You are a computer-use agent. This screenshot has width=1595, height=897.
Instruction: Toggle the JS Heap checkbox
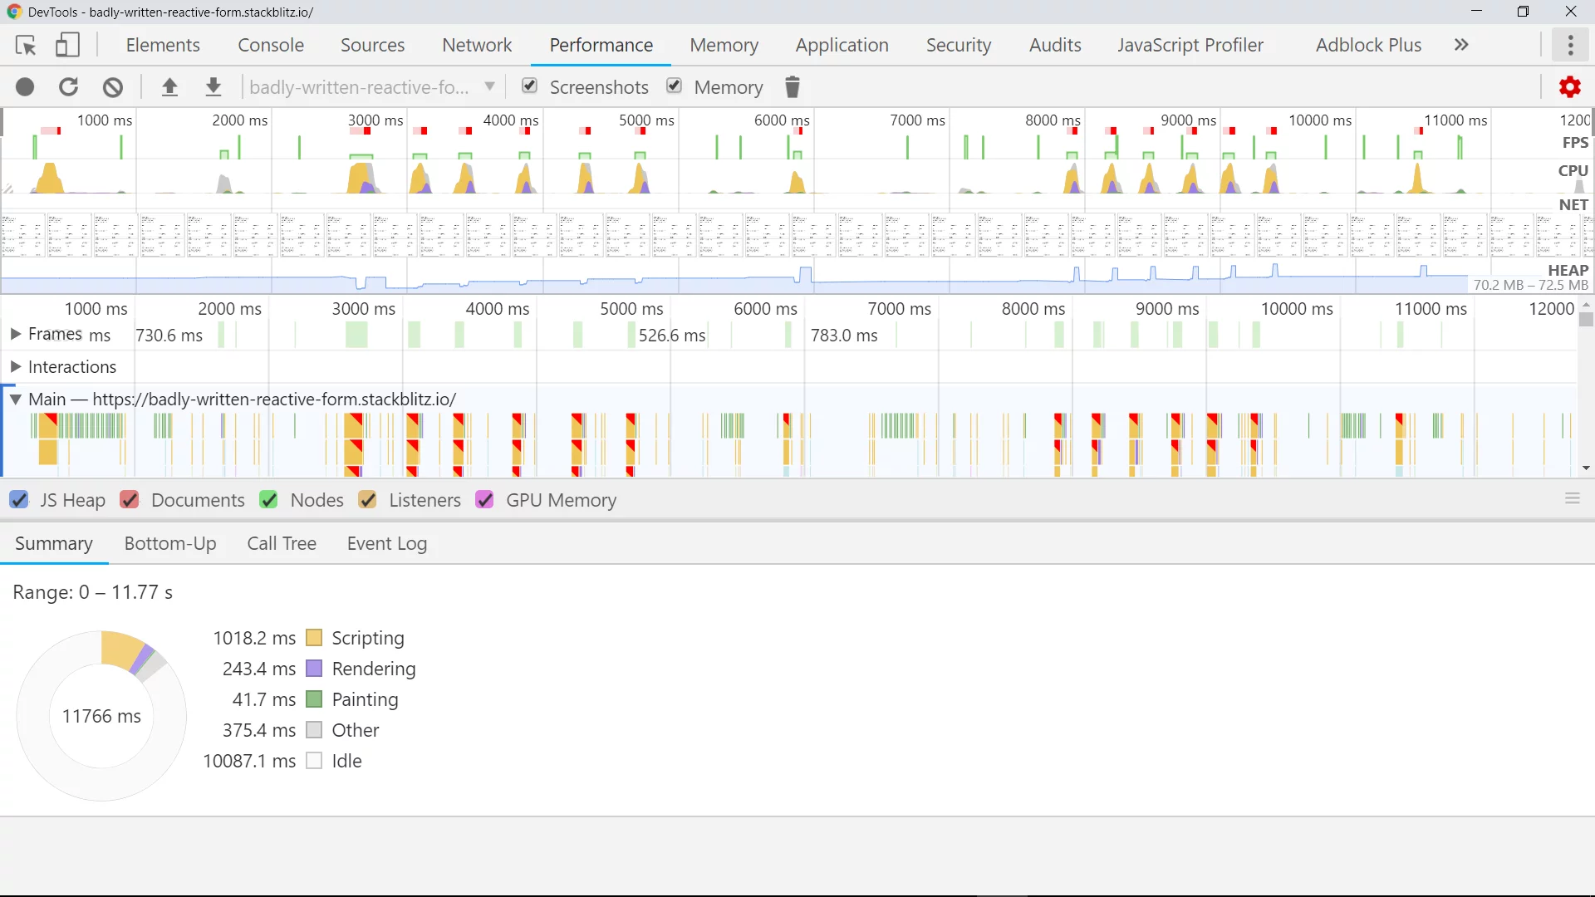click(19, 500)
